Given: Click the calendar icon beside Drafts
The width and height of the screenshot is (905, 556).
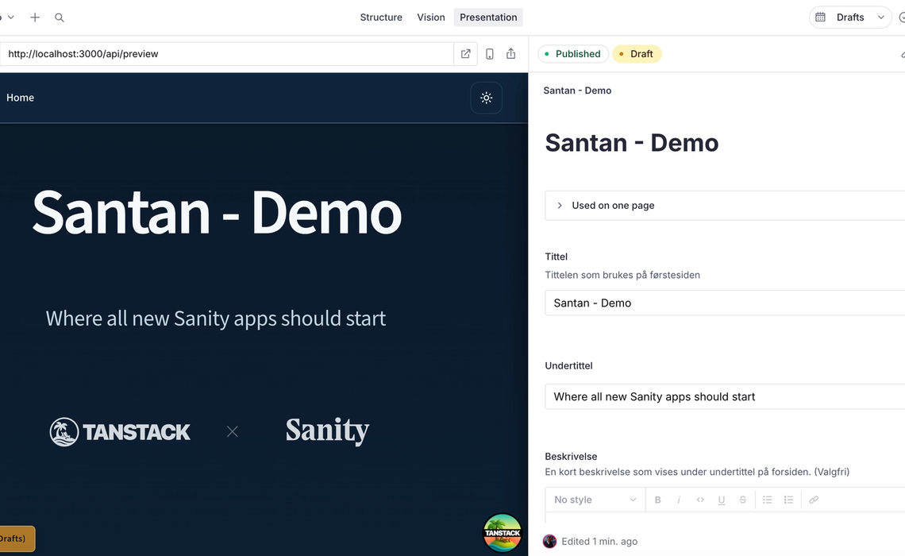Looking at the screenshot, I should tap(820, 17).
